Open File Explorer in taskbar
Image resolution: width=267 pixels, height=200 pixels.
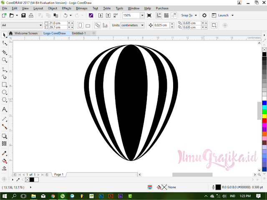33,196
